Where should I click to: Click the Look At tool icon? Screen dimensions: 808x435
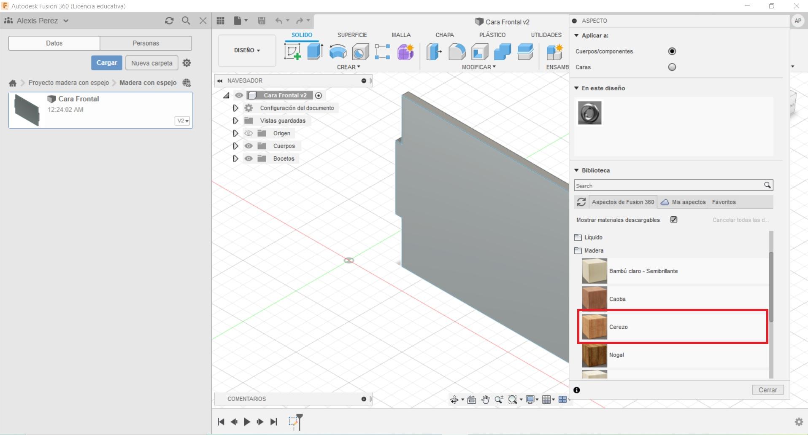pyautogui.click(x=471, y=400)
